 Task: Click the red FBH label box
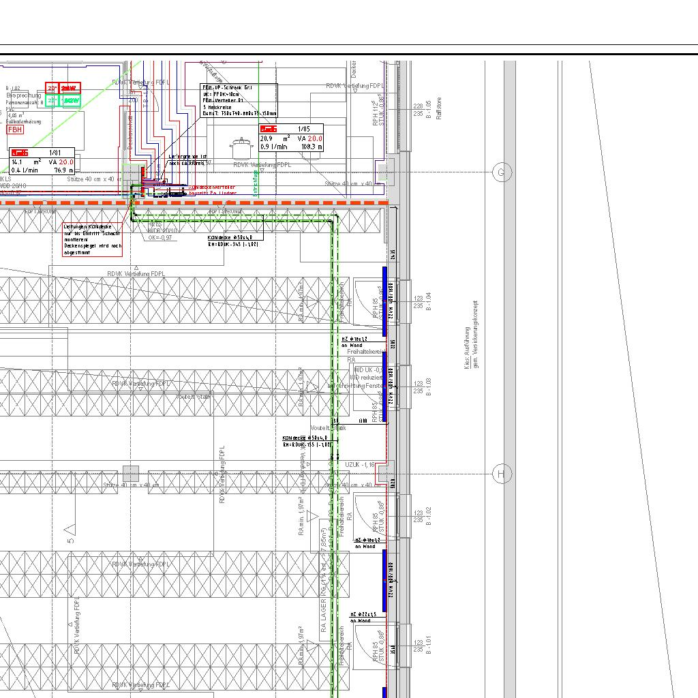point(15,130)
